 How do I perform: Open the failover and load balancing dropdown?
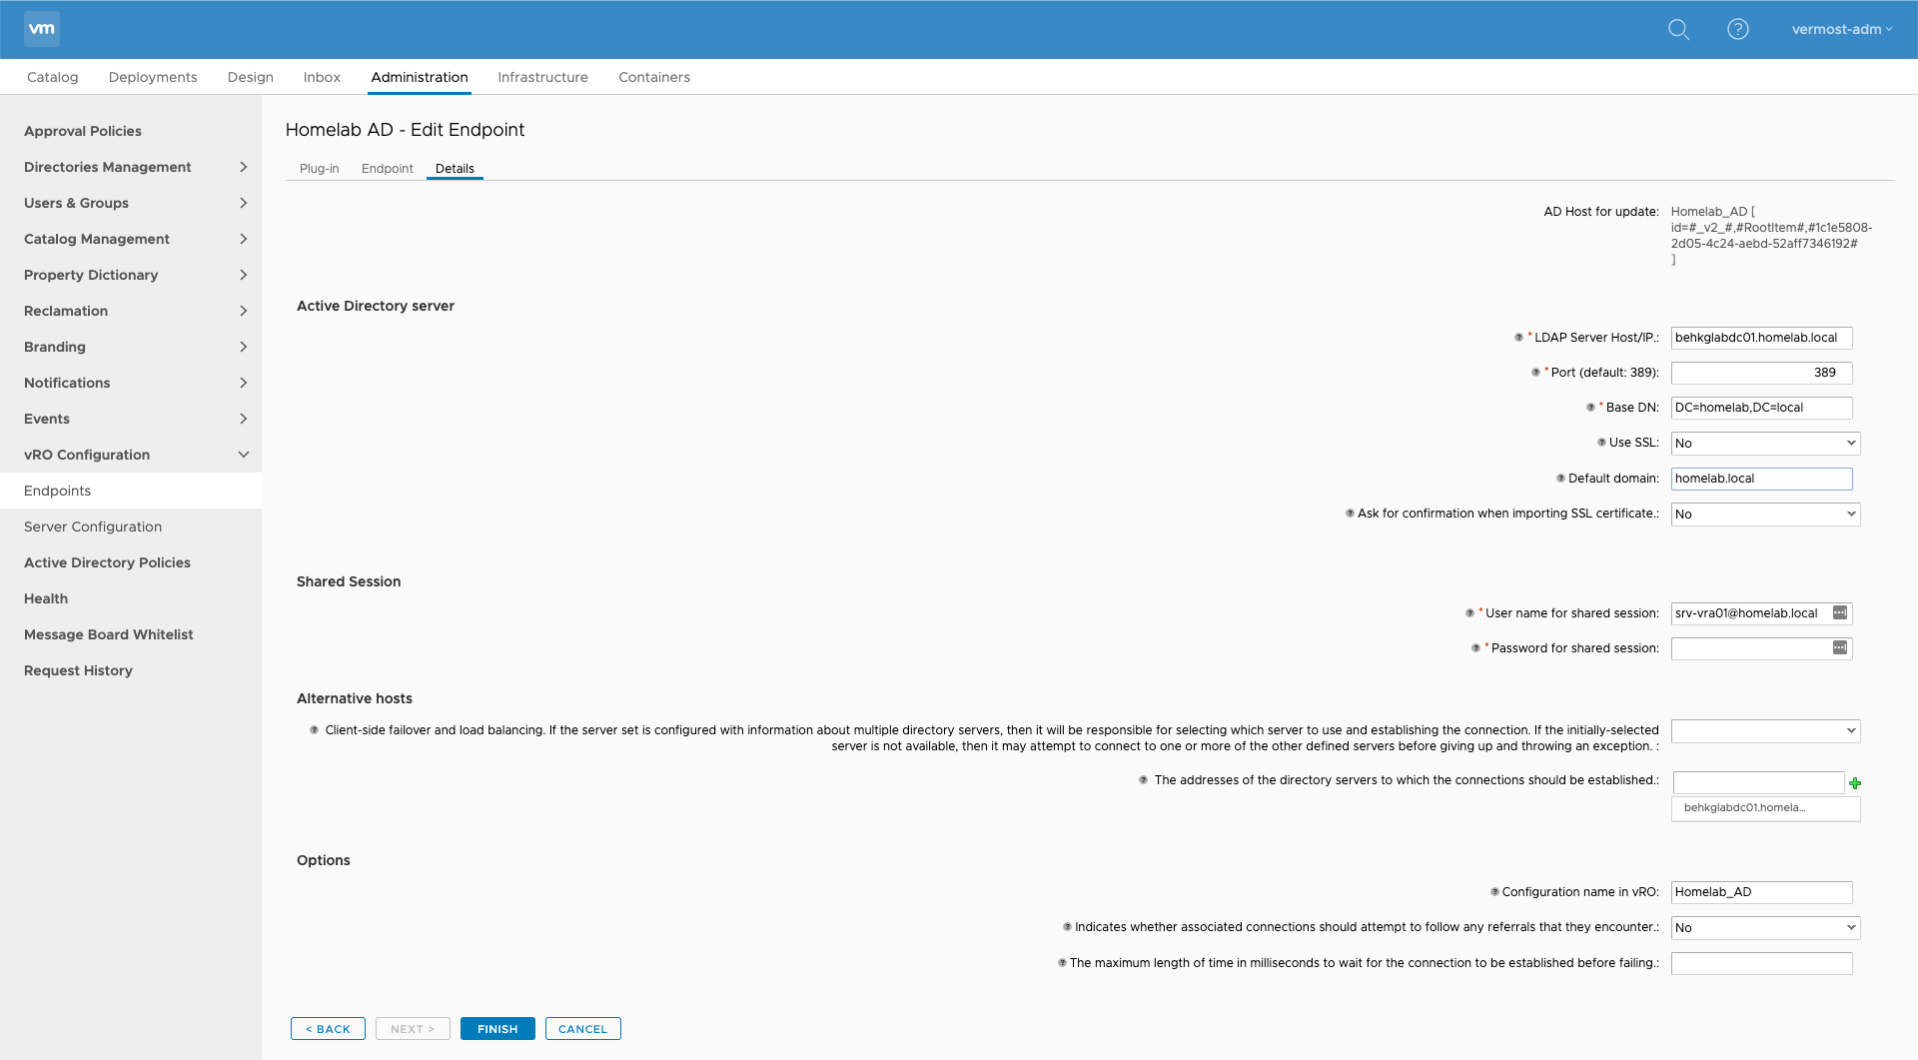(x=1765, y=731)
